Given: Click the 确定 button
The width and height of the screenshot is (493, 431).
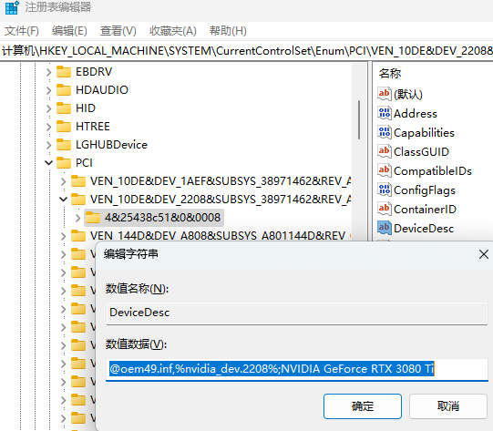Looking at the screenshot, I should pyautogui.click(x=363, y=406).
